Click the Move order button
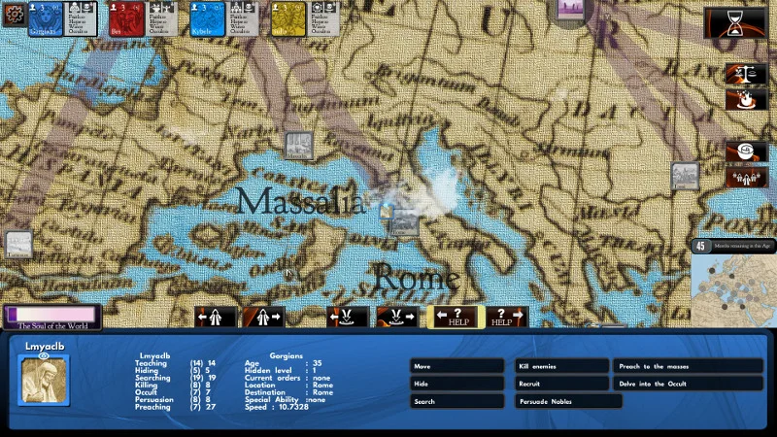Viewport: 777px width, 437px height. pyautogui.click(x=456, y=366)
